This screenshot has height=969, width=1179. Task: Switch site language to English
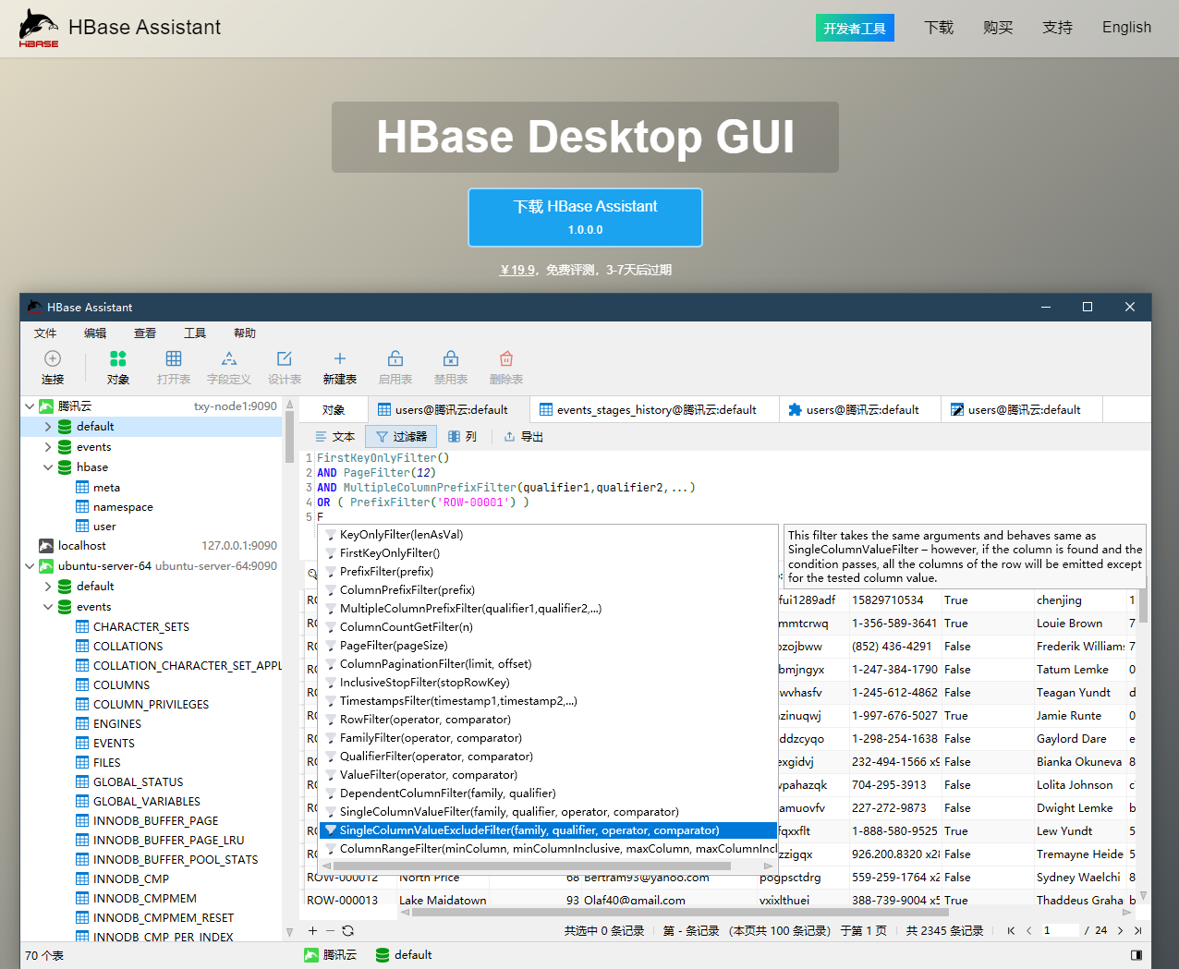(1126, 28)
